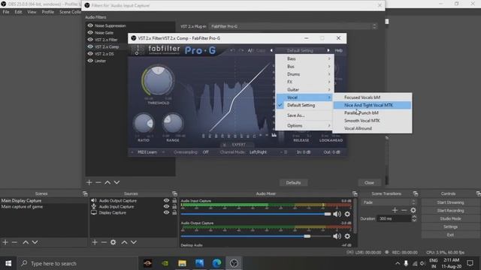Move selected audio filter up
This screenshot has height=270, width=481.
click(x=107, y=182)
